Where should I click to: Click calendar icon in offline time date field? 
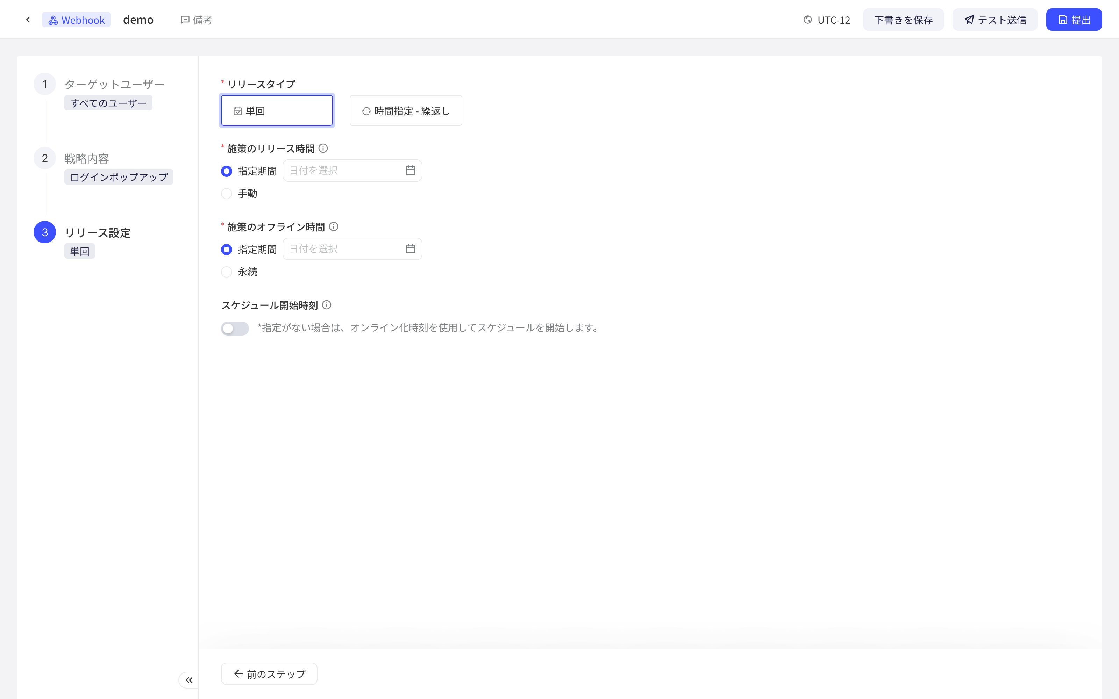410,249
